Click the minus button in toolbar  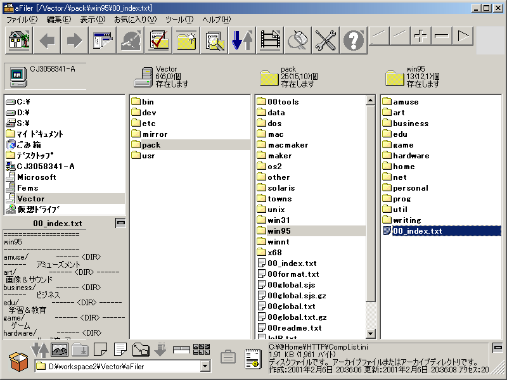442,36
